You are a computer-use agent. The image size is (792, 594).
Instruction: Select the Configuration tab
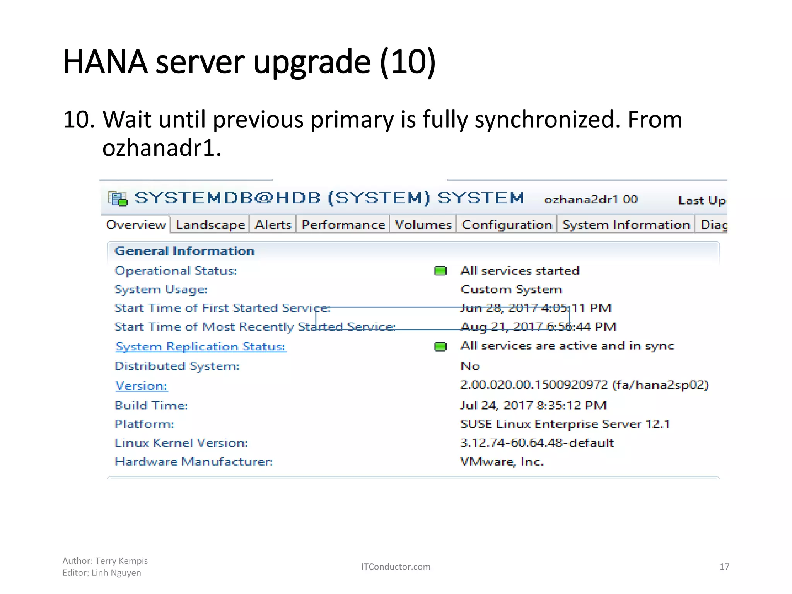pyautogui.click(x=507, y=224)
